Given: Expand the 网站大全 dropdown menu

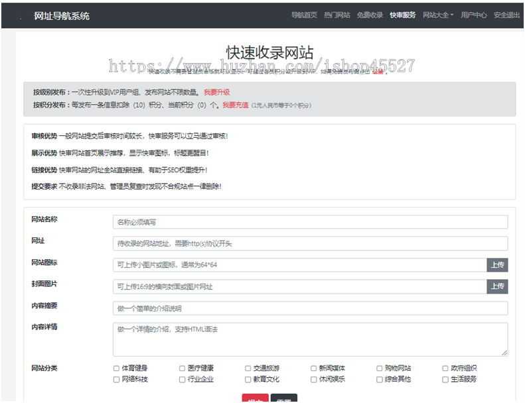Looking at the screenshot, I should pyautogui.click(x=438, y=15).
